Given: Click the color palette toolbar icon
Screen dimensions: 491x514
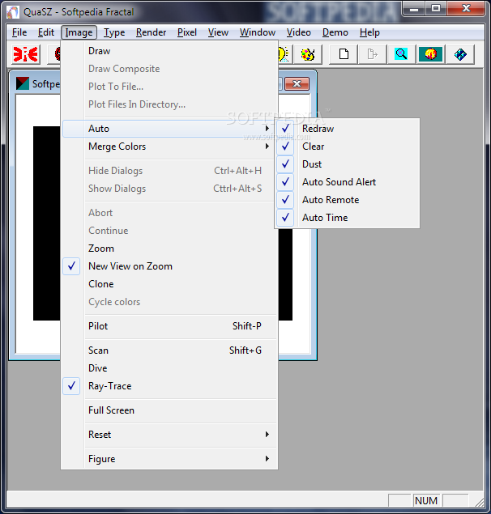Looking at the screenshot, I should pyautogui.click(x=308, y=54).
